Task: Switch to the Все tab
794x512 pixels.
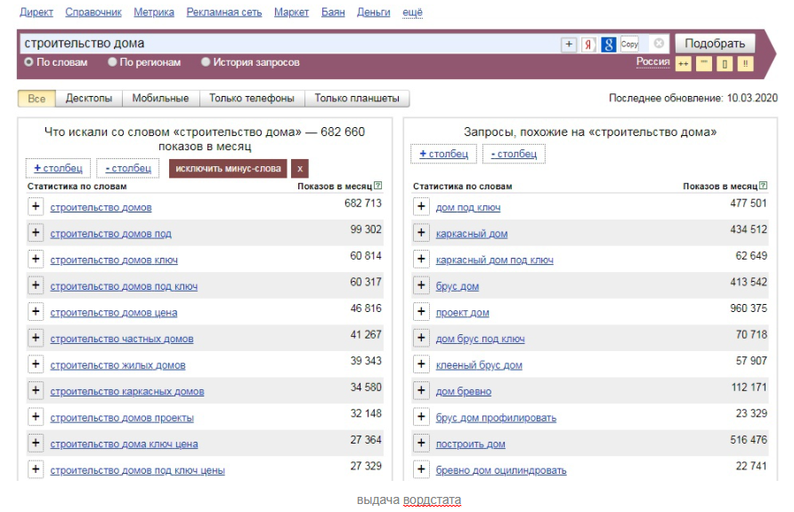Action: pyautogui.click(x=36, y=99)
